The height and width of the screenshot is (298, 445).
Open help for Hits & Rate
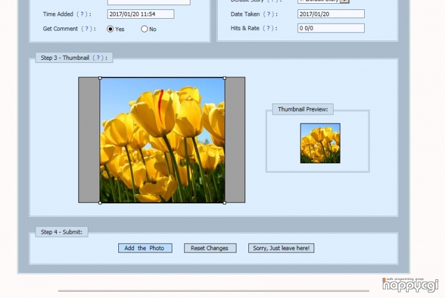coord(268,28)
